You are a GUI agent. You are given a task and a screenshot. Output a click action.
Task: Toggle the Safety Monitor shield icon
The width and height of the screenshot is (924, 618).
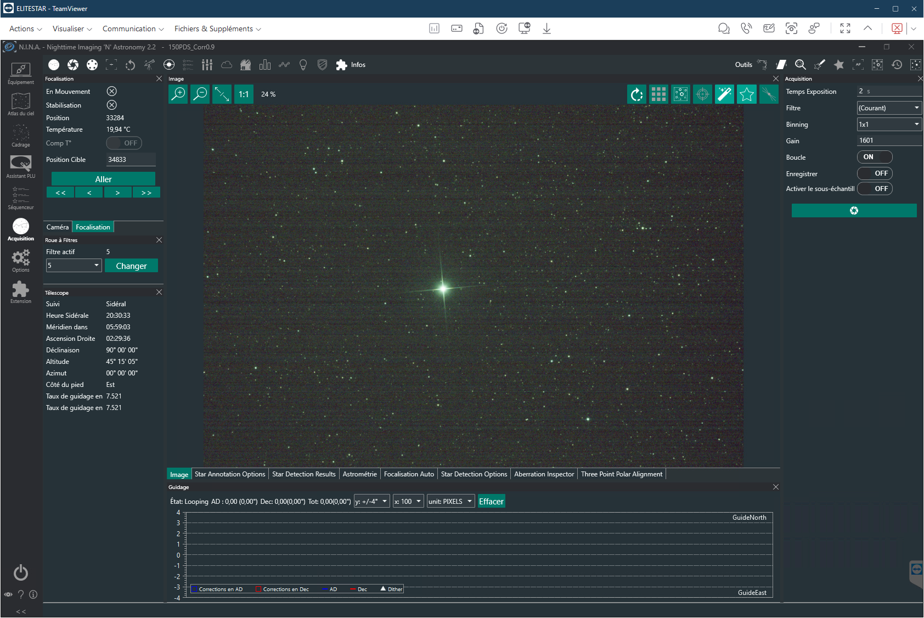tap(323, 65)
